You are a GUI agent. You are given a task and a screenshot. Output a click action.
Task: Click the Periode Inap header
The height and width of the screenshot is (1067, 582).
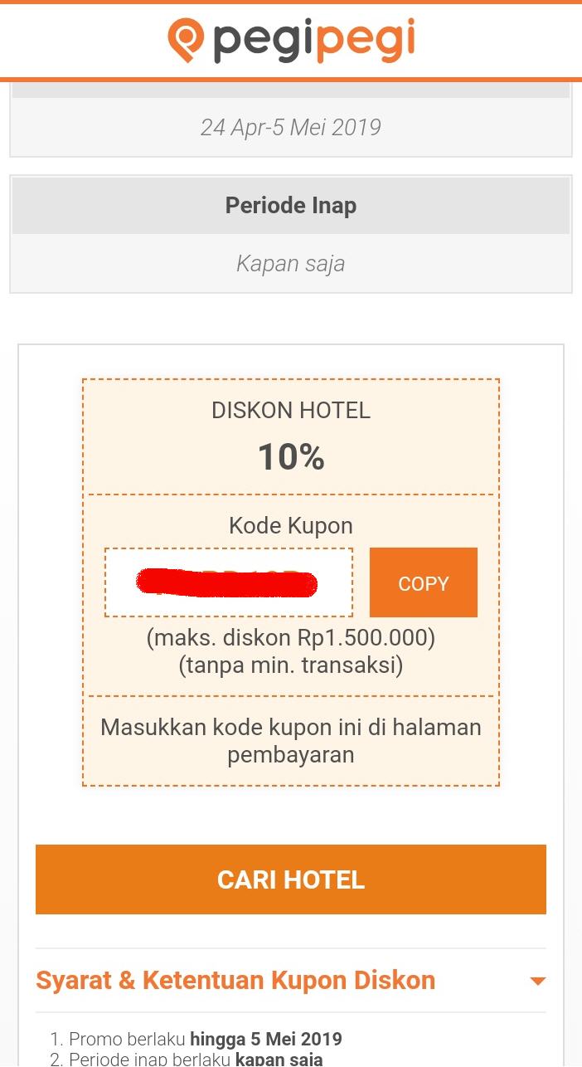pos(290,205)
